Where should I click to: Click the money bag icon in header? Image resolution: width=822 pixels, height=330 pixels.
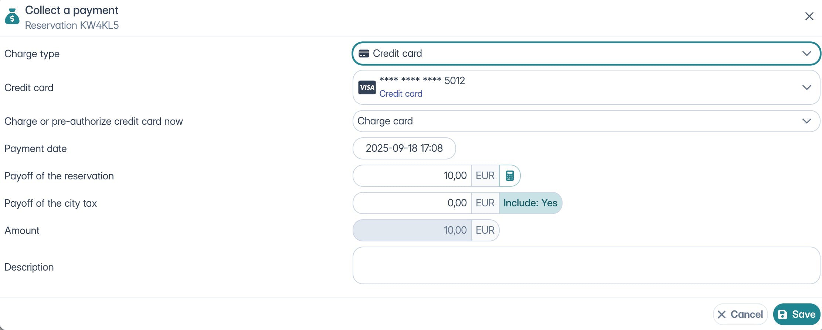(12, 17)
